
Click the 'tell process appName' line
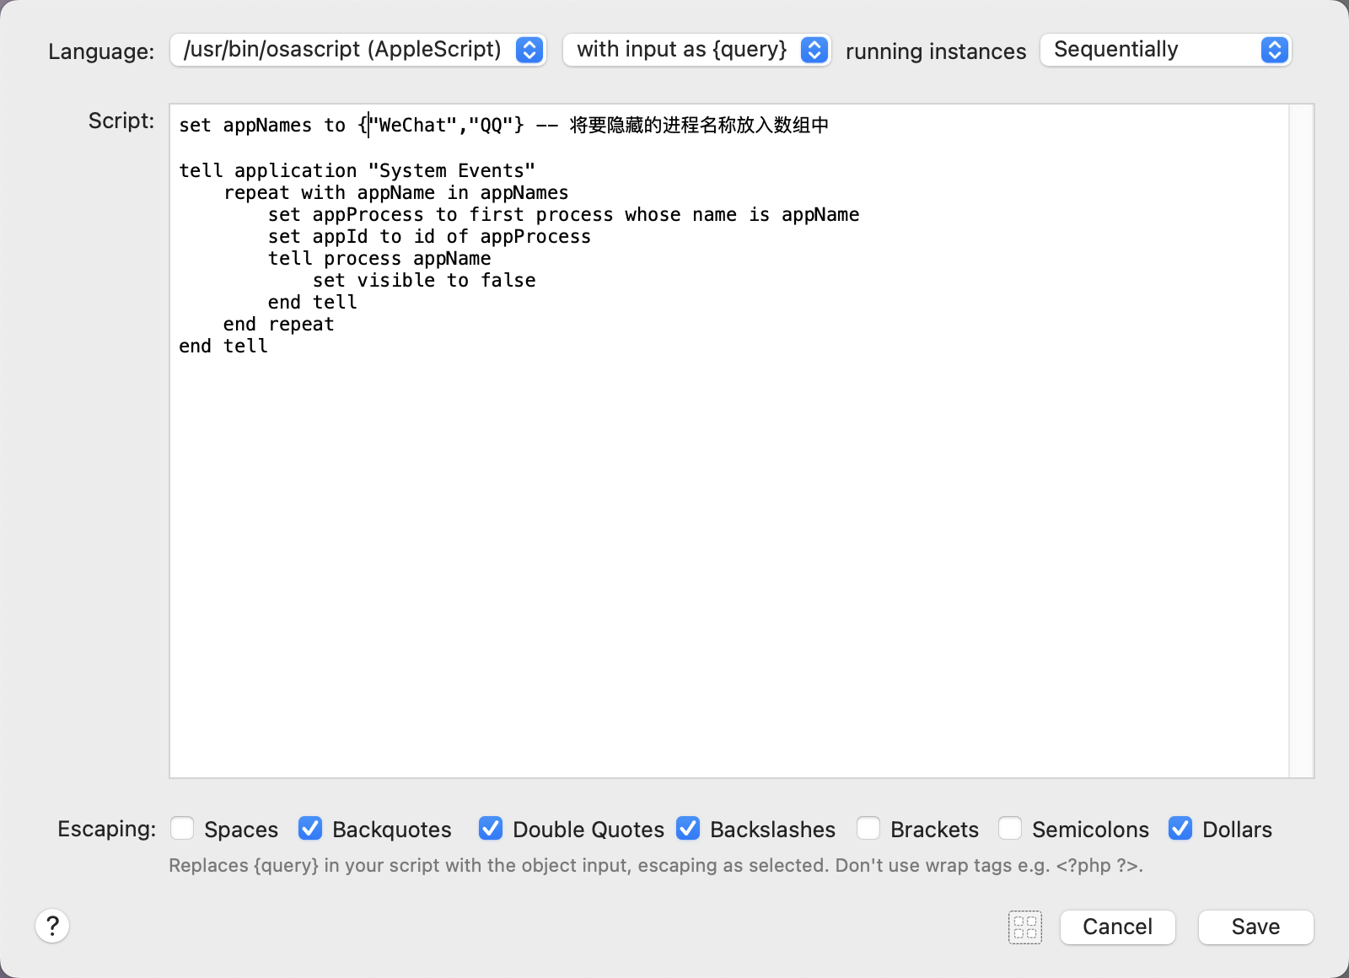(379, 258)
